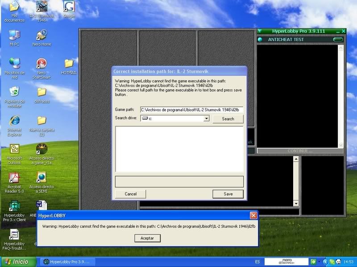Click the green messenger tray icon
The height and width of the screenshot is (267, 357).
pos(332,262)
